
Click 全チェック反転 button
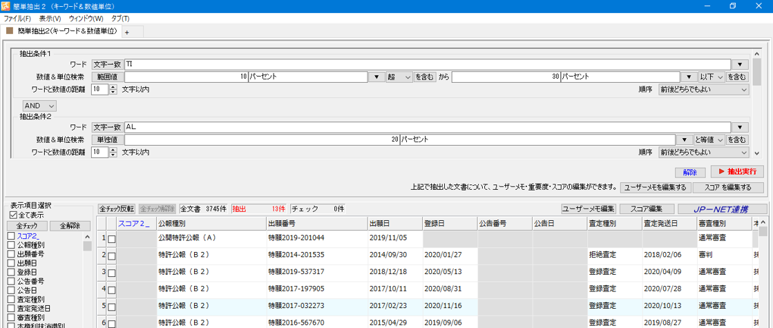[117, 209]
